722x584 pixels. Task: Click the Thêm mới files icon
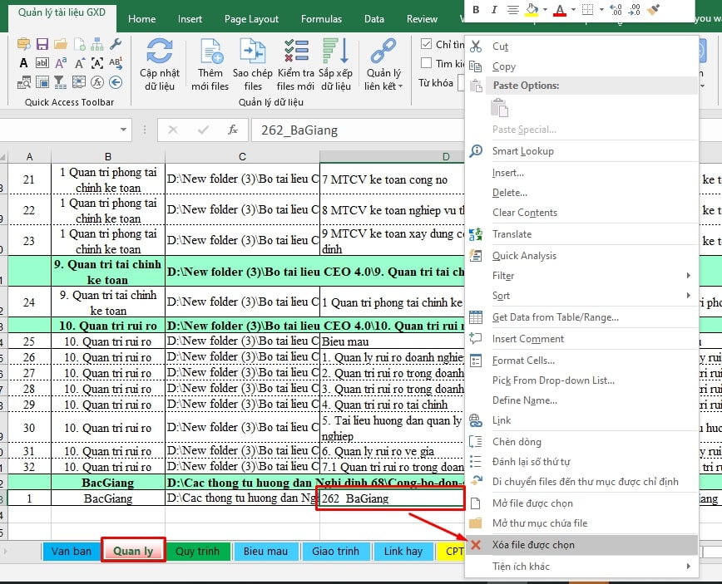[x=210, y=52]
